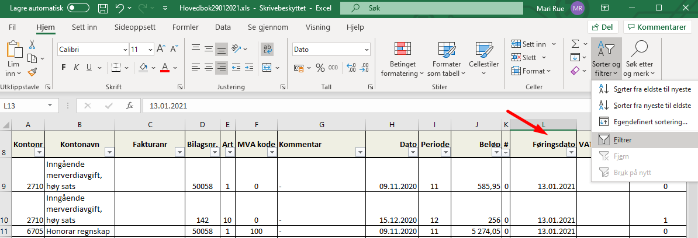Open the Kontonavn column filter dropdown
698x238 pixels.
click(x=109, y=152)
